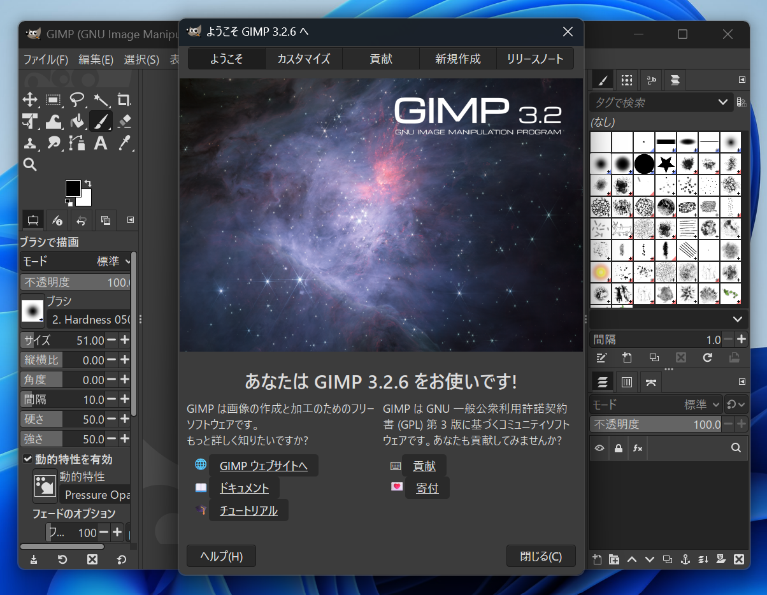Viewport: 767px width, 595px height.
Task: Toggle the fx effects column header in Layers
Action: [637, 448]
